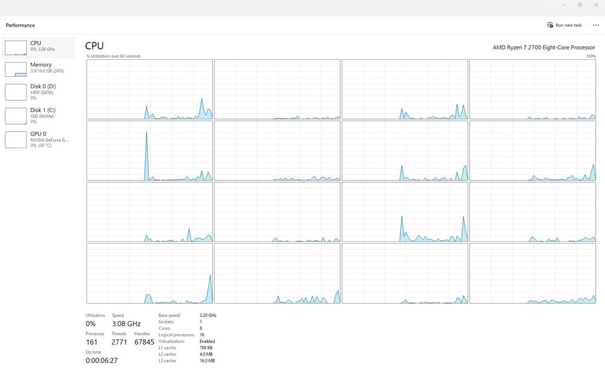Click the Performance page title
Viewport: 605px width, 369px height.
20,25
